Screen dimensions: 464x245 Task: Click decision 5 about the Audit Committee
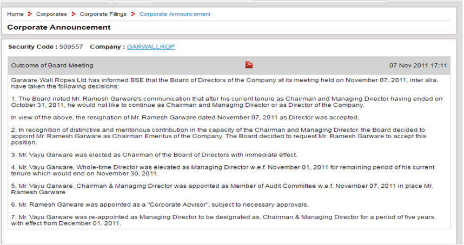(221, 189)
